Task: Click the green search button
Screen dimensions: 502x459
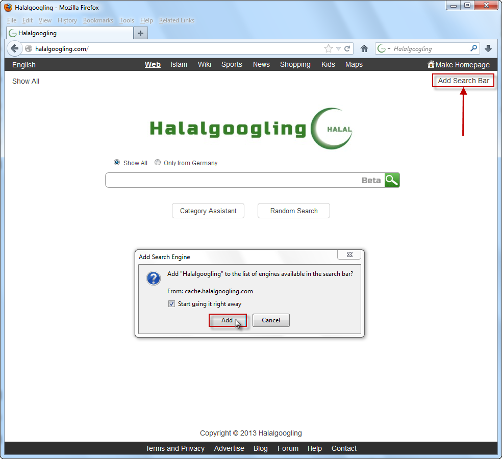Action: click(392, 180)
